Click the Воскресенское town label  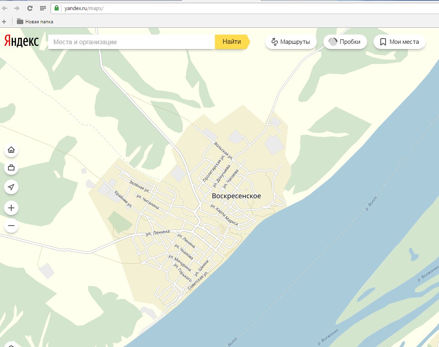point(236,196)
